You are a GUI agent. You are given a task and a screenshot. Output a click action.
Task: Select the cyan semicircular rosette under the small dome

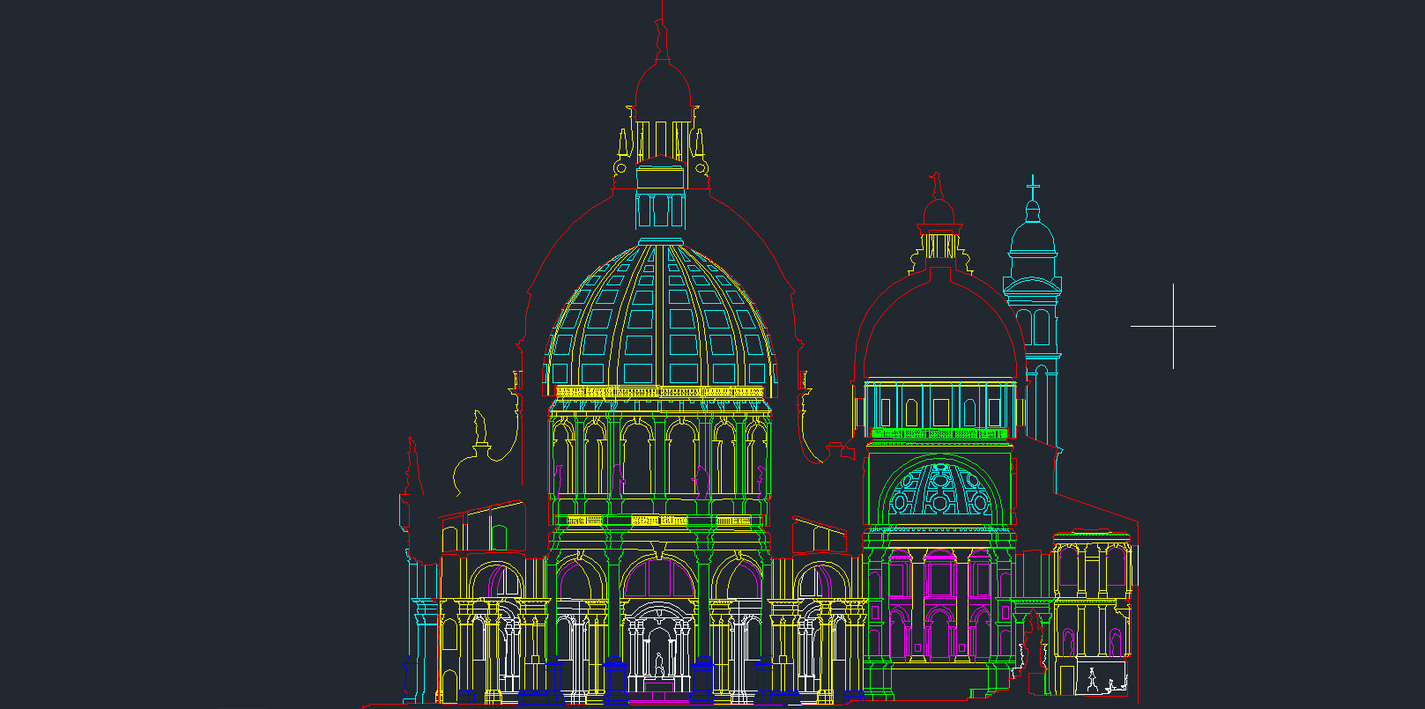tap(939, 491)
